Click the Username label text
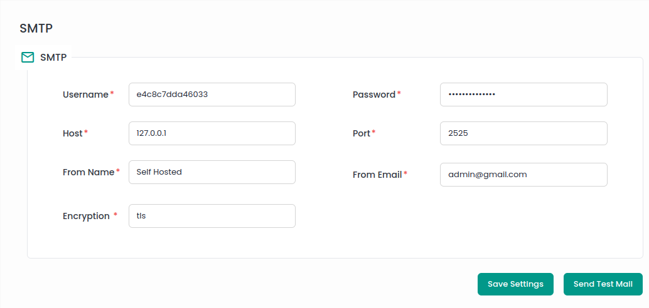The image size is (649, 308). [x=85, y=95]
